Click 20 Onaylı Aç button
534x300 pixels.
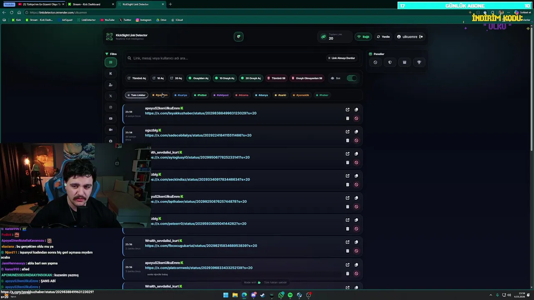(251, 78)
